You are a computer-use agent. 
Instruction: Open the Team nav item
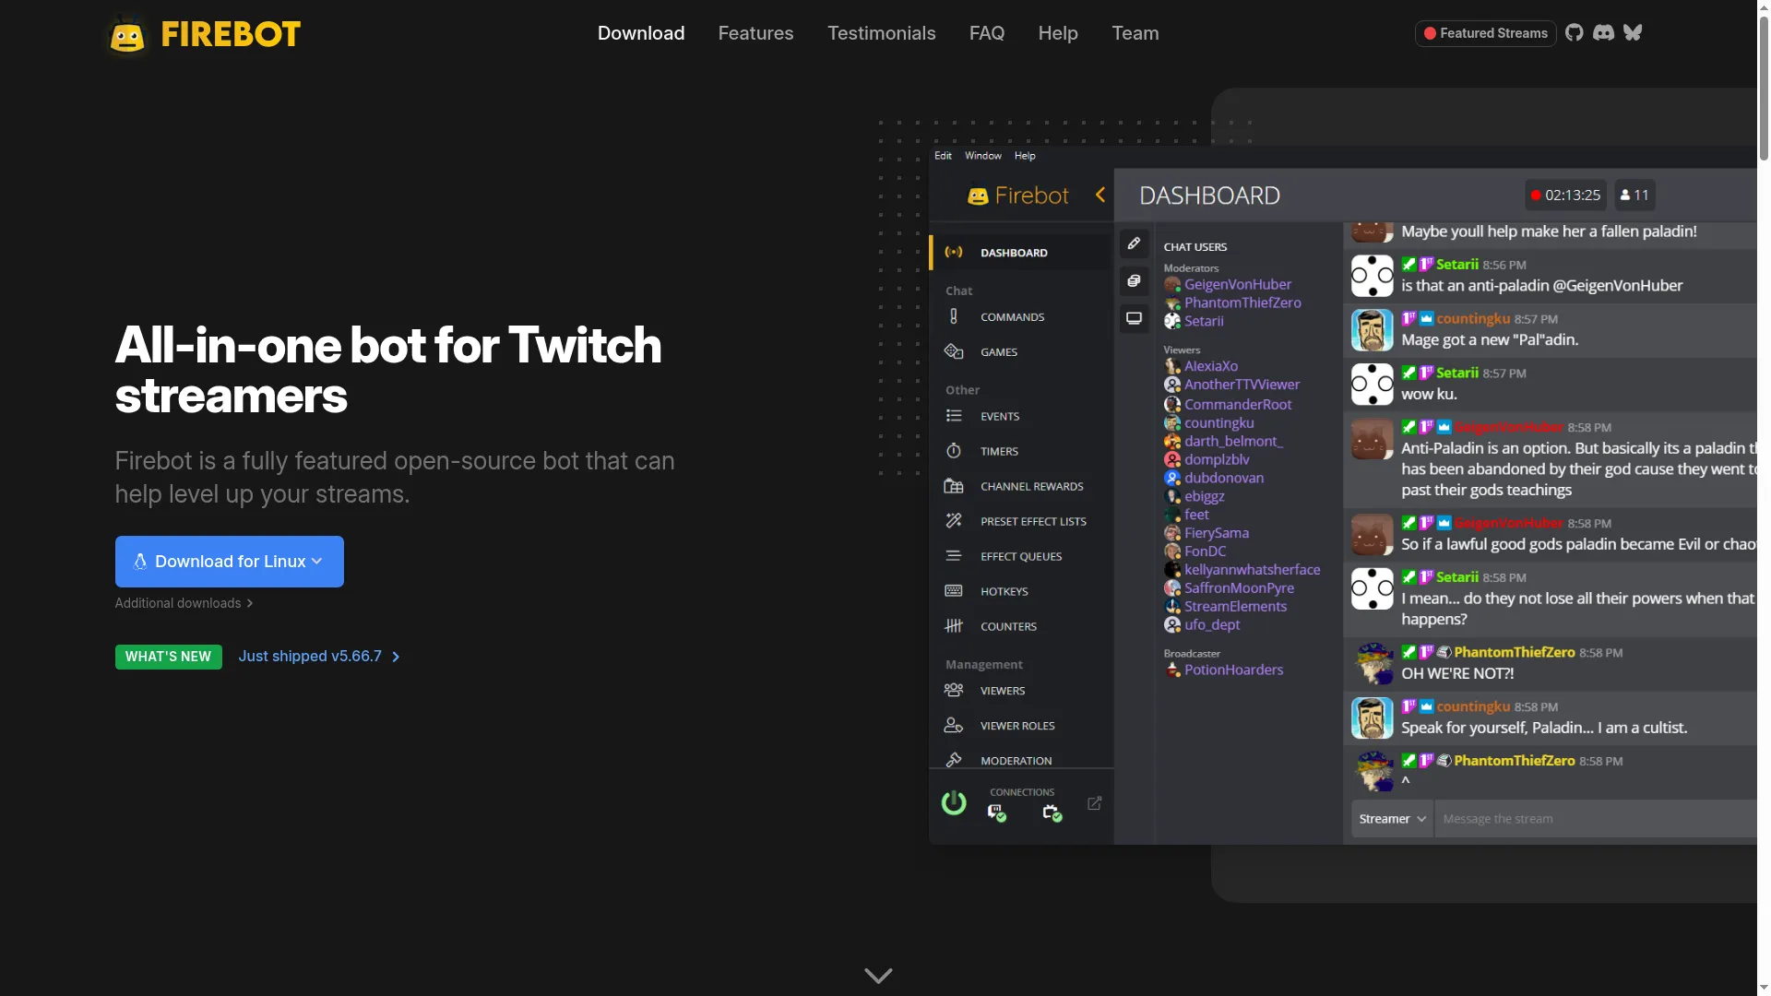(1135, 33)
